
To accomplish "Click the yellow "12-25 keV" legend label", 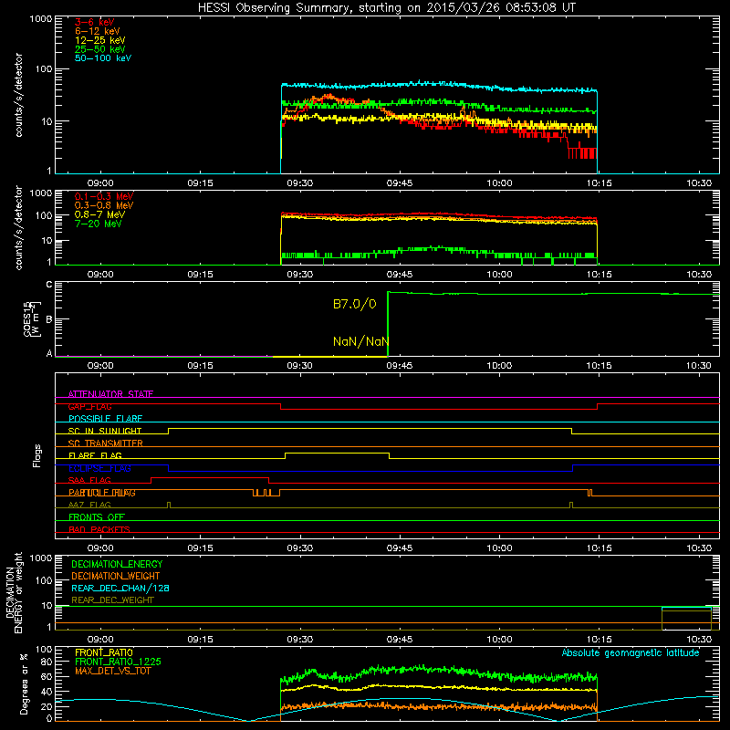I will [99, 40].
